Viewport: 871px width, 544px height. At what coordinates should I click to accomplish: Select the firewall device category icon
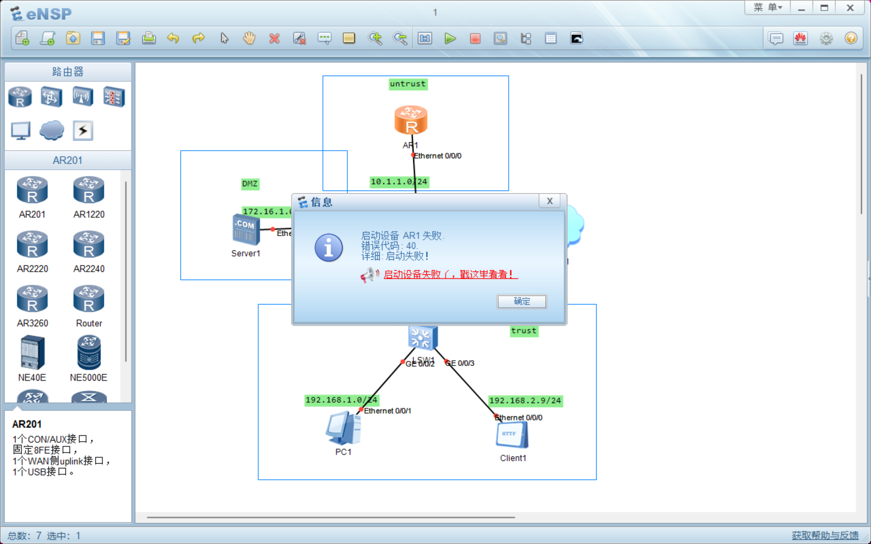click(x=113, y=97)
